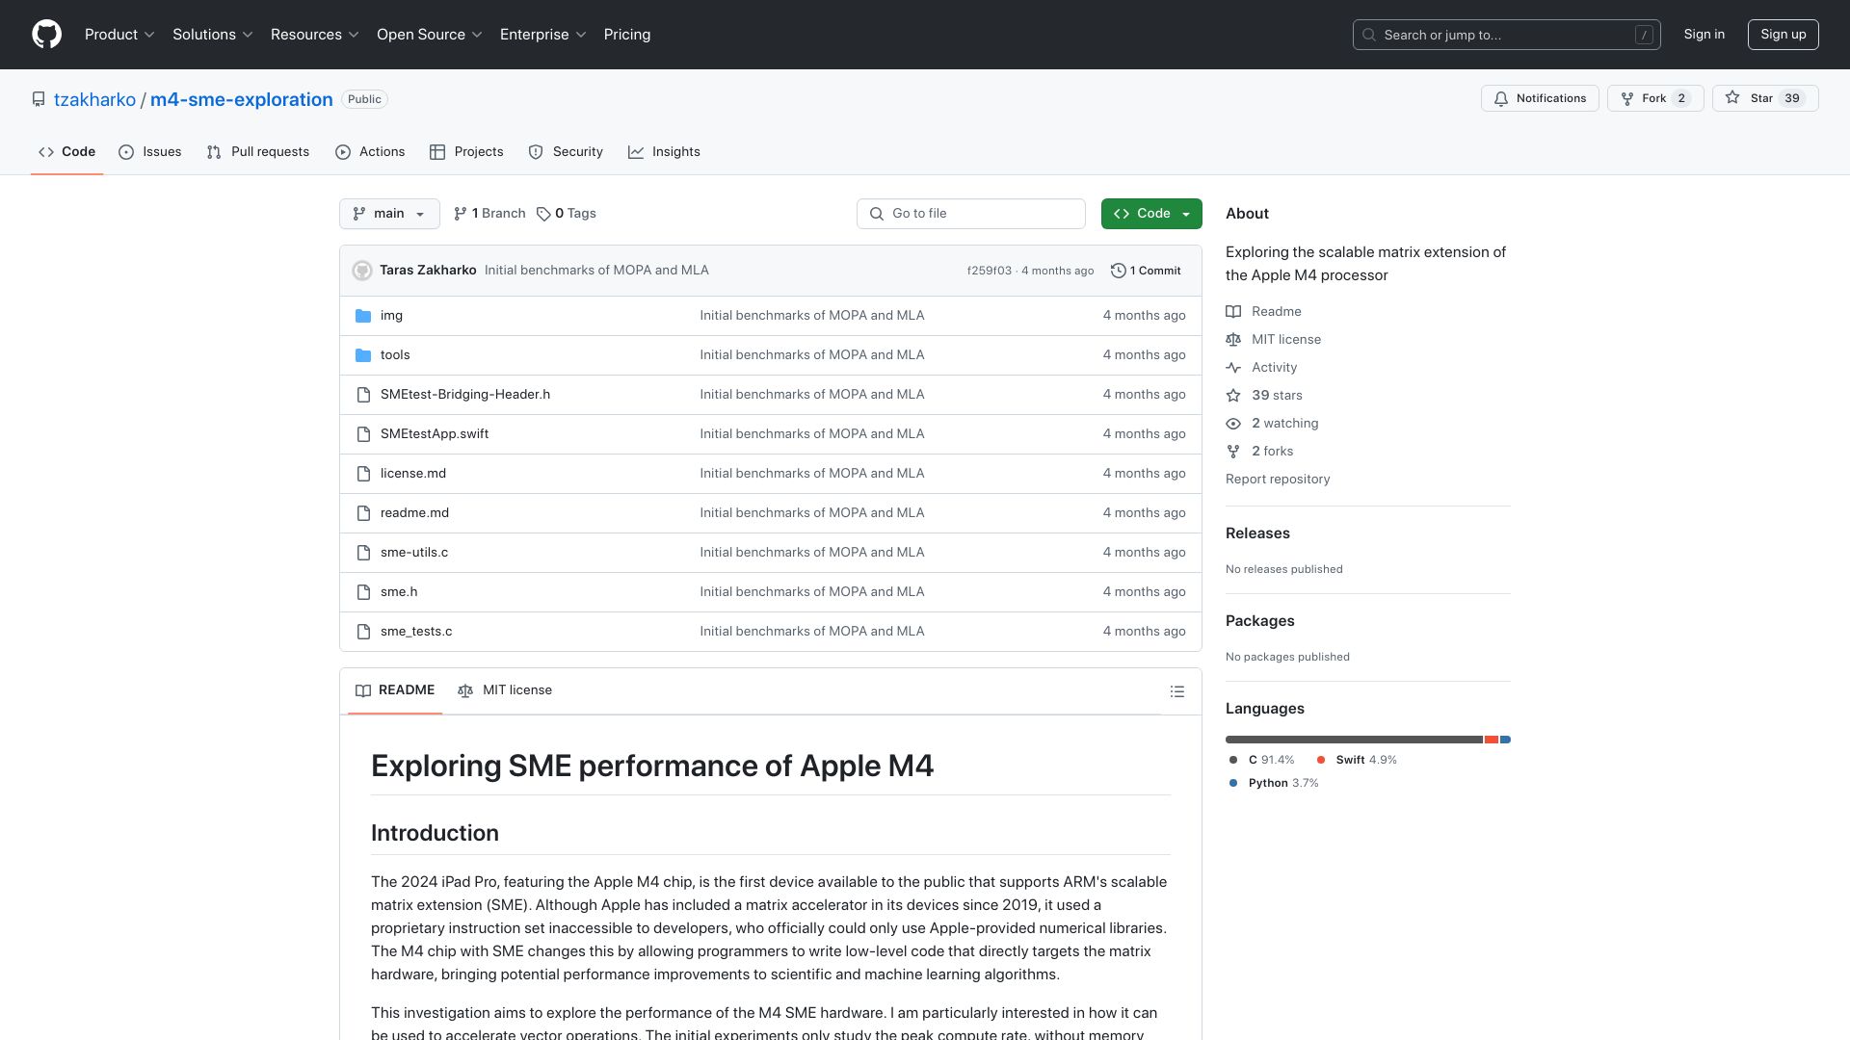Expand the Open Source dropdown
The image size is (1850, 1040).
click(x=430, y=35)
